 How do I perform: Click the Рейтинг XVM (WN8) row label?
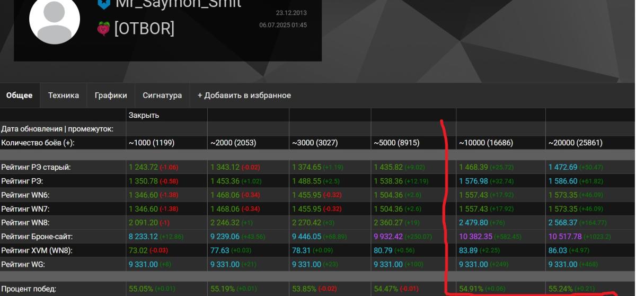click(37, 250)
